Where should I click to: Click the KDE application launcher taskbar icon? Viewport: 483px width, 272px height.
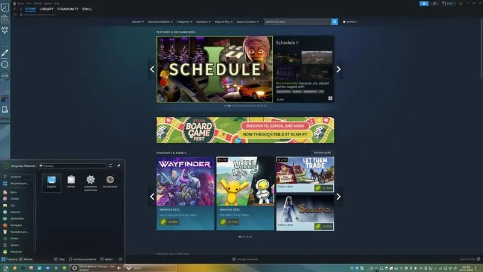[x=5, y=268]
